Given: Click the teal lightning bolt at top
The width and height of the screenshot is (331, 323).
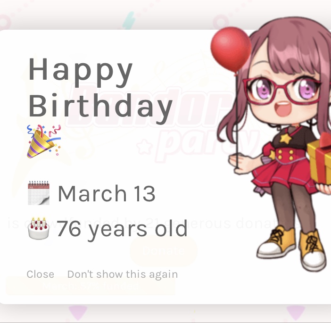Looking at the screenshot, I should coord(129,20).
